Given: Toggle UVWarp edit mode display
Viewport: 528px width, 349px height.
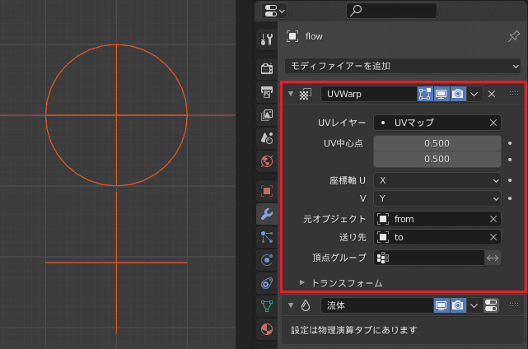Looking at the screenshot, I should 425,94.
